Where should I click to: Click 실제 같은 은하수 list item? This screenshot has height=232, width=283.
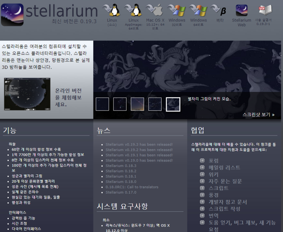25,192
